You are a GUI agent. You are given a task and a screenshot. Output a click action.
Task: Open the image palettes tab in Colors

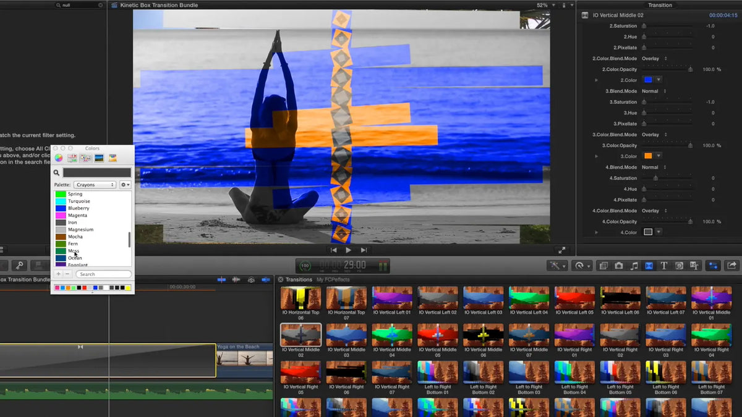(99, 158)
